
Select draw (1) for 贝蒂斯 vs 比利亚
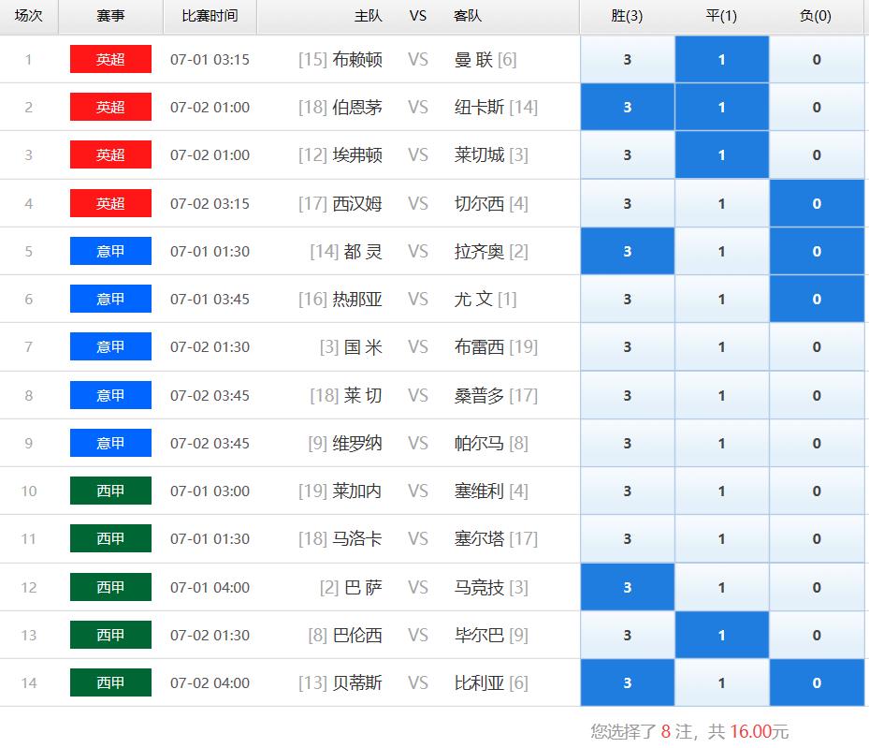point(721,682)
